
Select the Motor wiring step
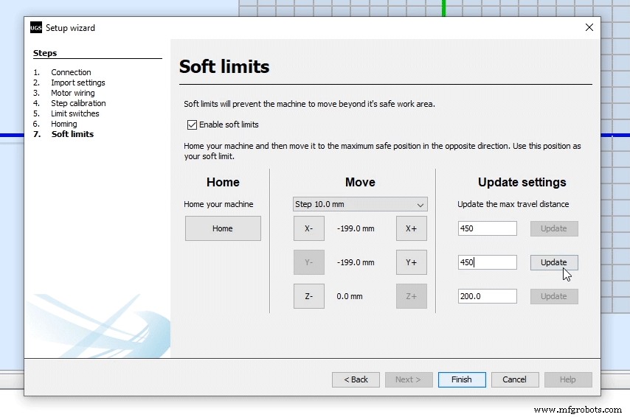(x=72, y=93)
